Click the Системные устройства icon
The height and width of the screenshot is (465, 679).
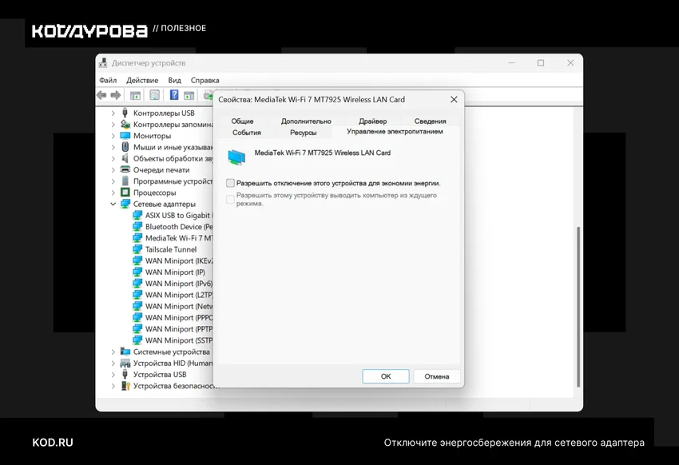point(125,351)
